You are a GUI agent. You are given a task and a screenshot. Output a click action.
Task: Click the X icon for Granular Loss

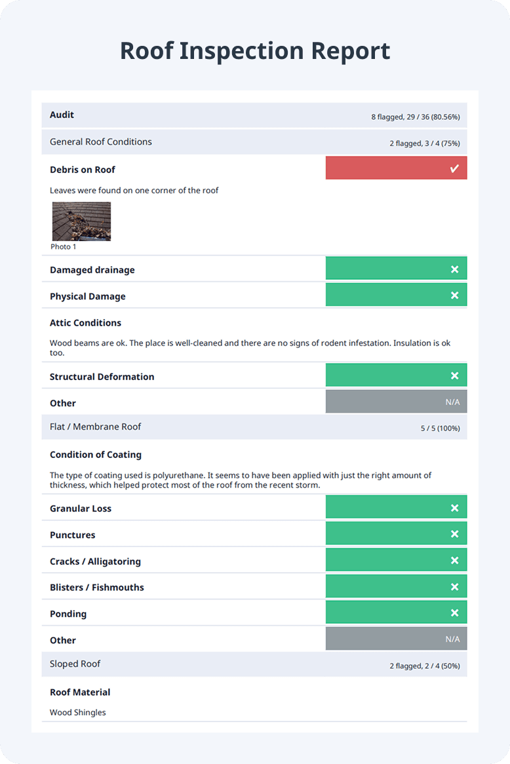tap(454, 508)
